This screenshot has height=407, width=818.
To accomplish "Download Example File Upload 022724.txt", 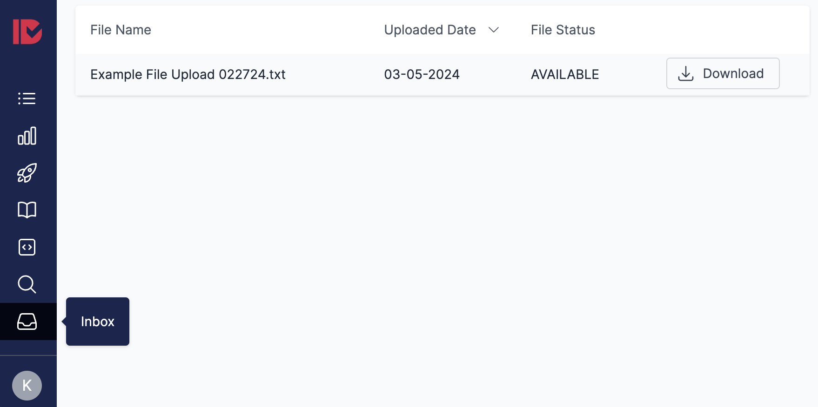I will [723, 73].
